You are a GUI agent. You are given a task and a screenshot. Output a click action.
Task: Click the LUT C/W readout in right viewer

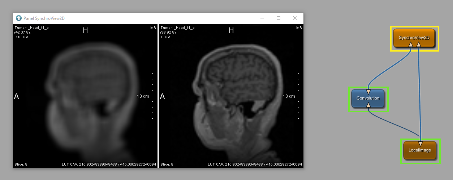point(255,164)
